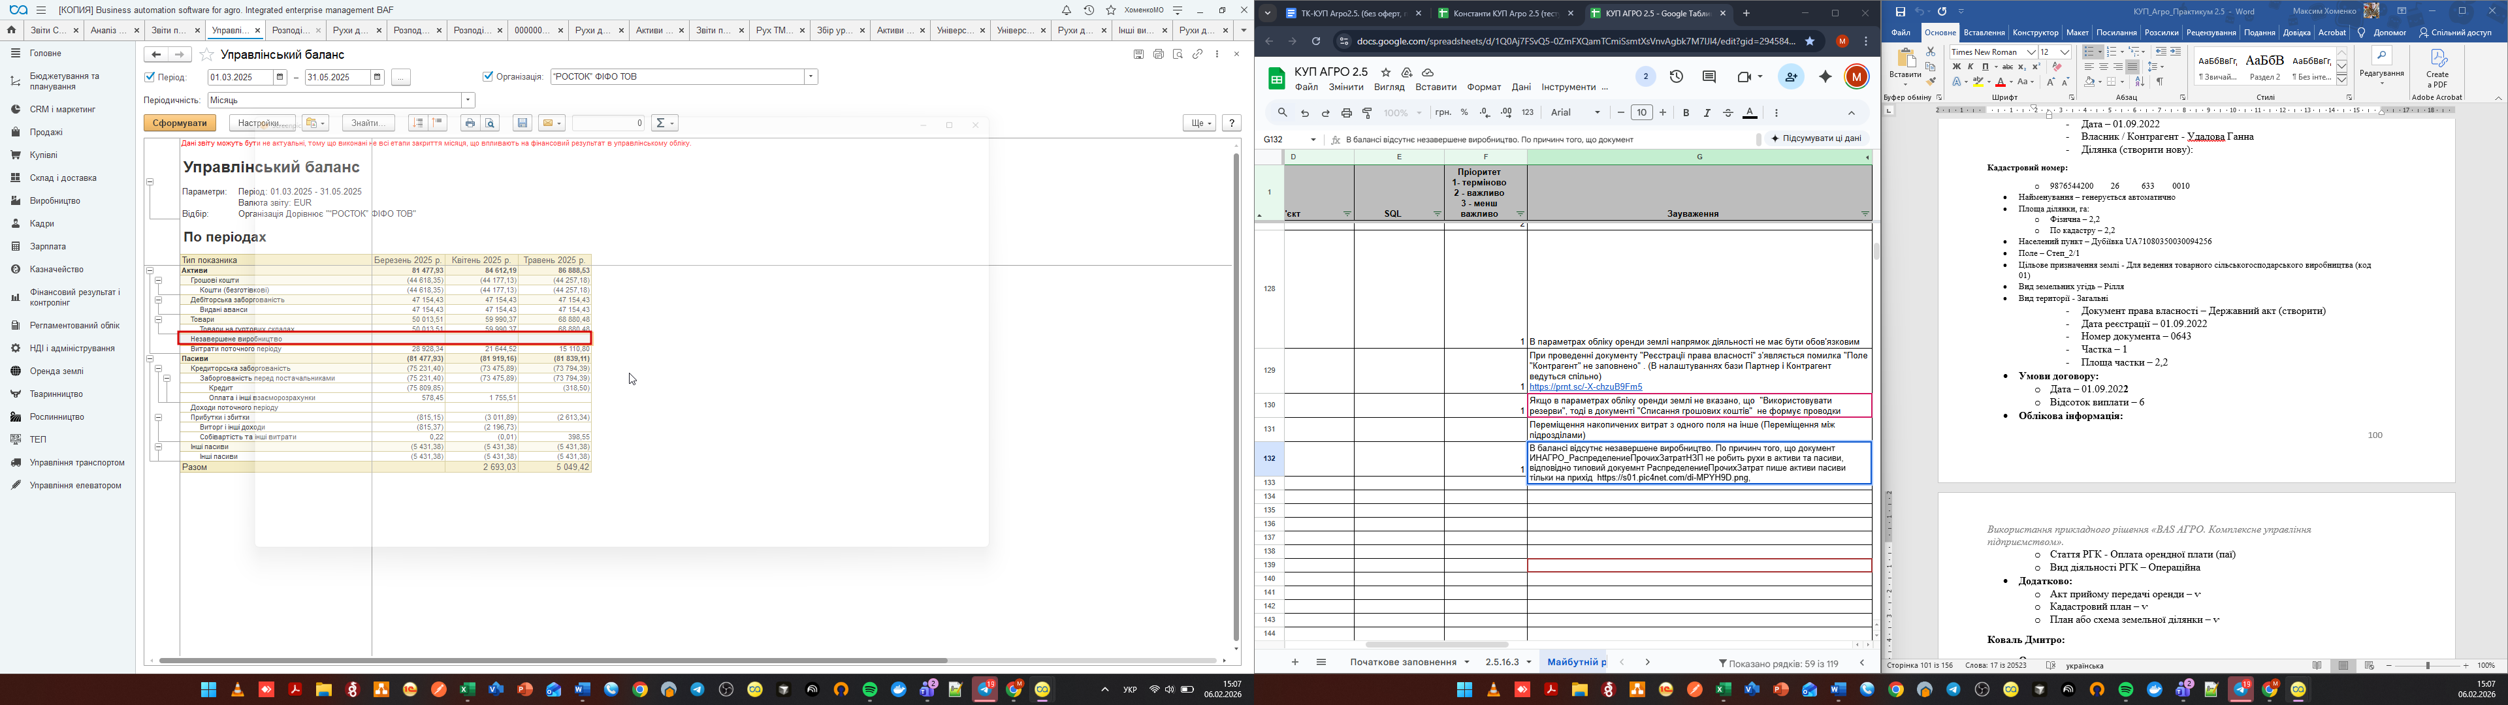Collapse the Активи tree group
The image size is (2508, 705).
pyautogui.click(x=150, y=271)
